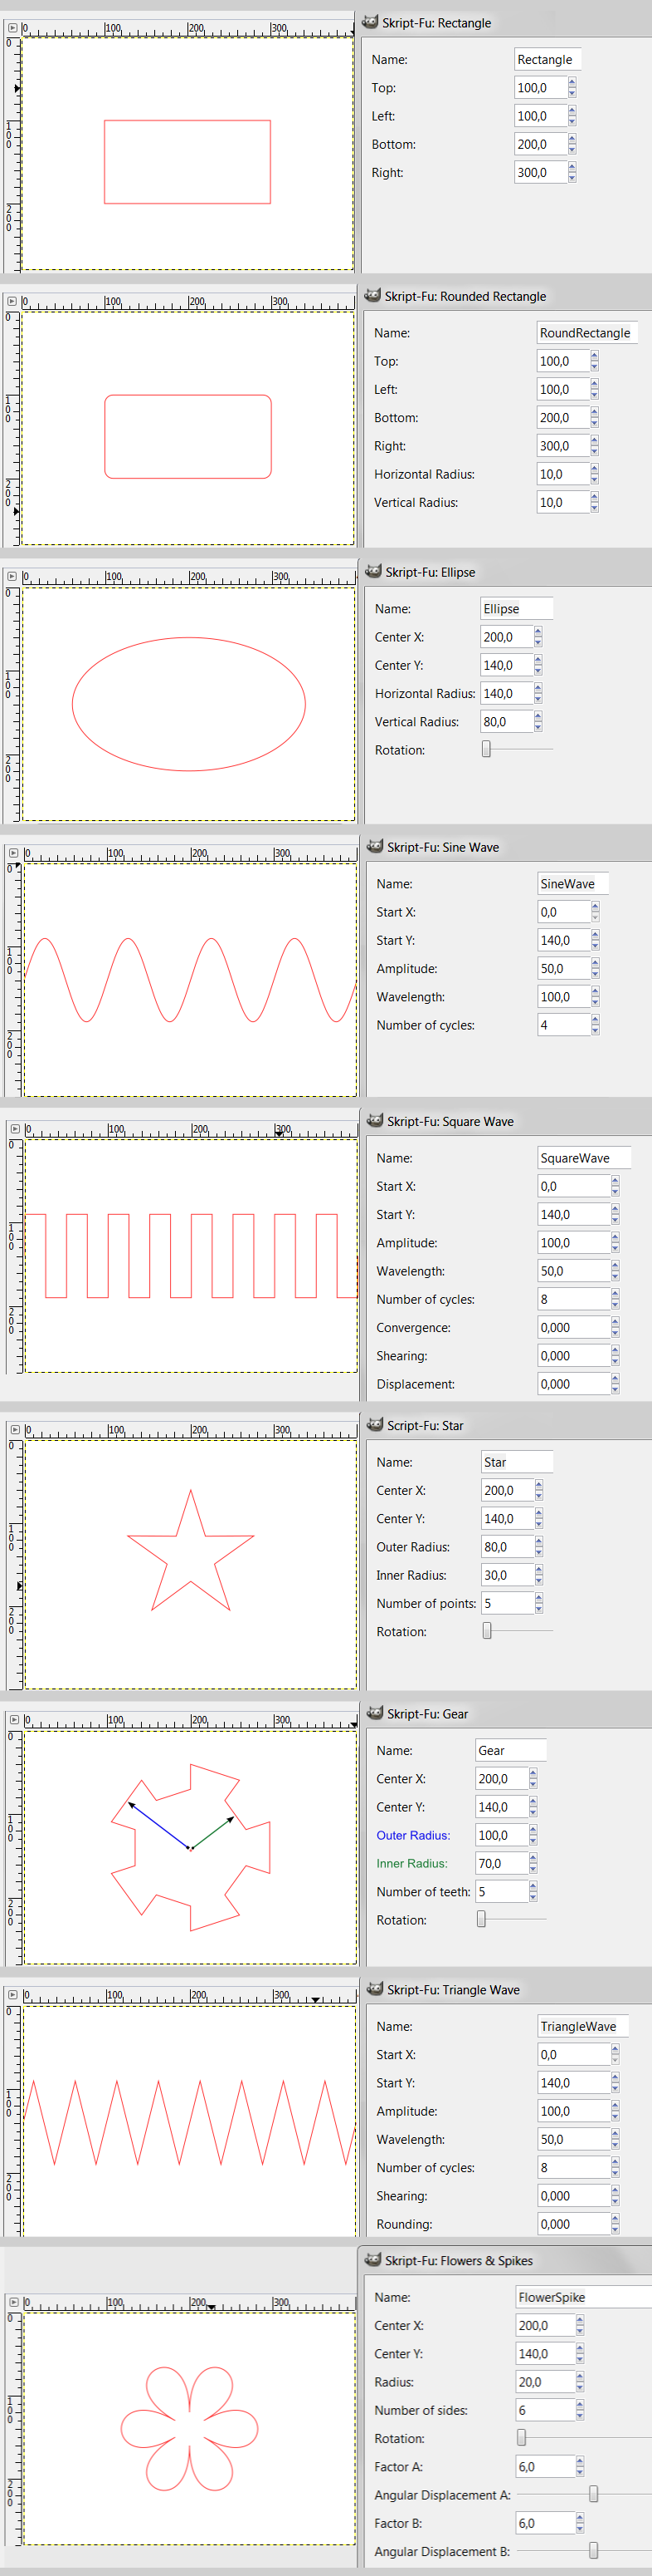This screenshot has width=652, height=2576.
Task: Click the Wilber icon in Rounded Rectangle title
Action: pyautogui.click(x=372, y=295)
